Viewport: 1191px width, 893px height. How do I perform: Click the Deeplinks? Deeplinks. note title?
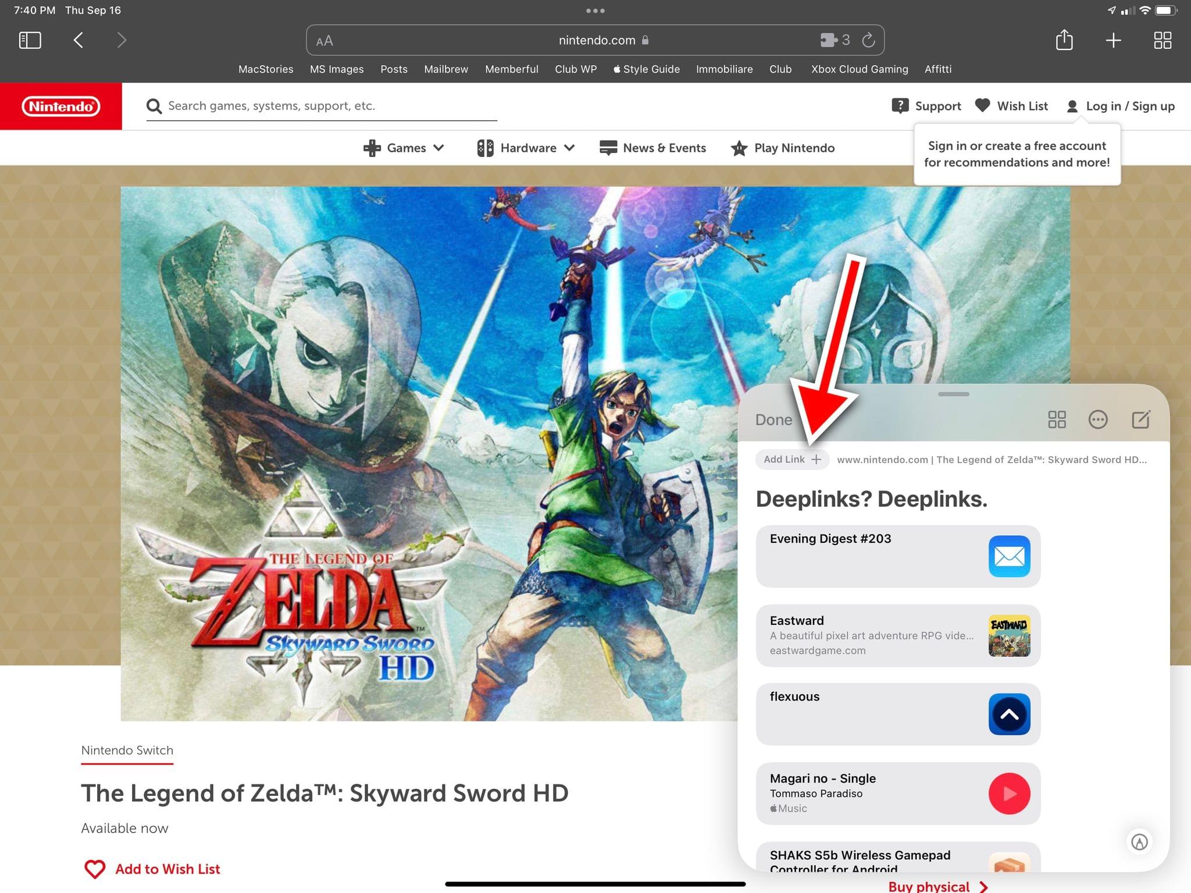point(871,499)
